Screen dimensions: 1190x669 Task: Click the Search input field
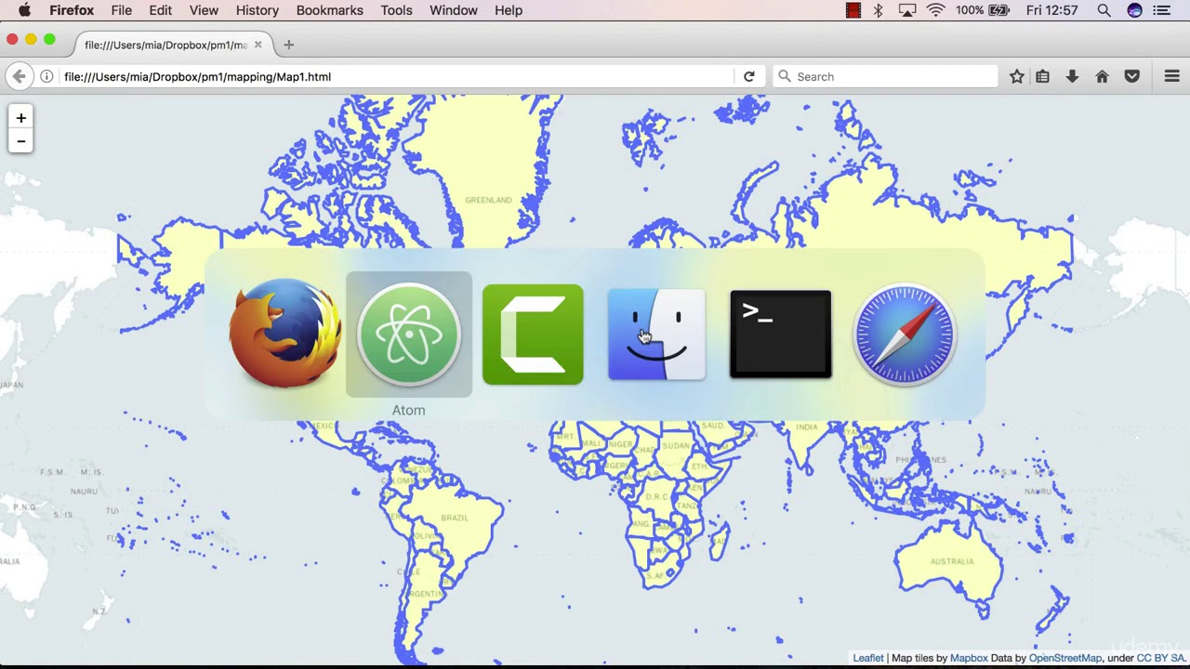[x=885, y=76]
